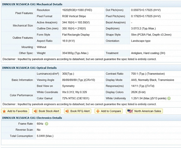Select Dot Pitch value 0.05975×0.17925
181x148 pixels.
[146, 10]
